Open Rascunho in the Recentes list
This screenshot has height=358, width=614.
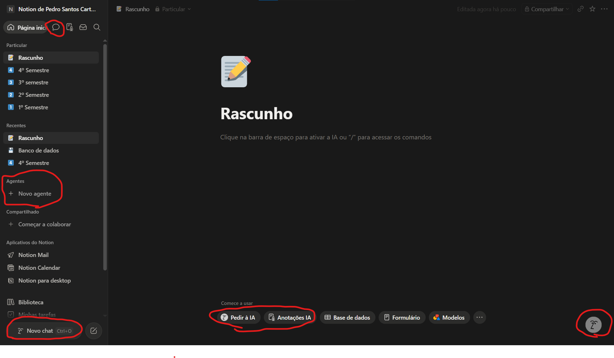click(x=51, y=138)
